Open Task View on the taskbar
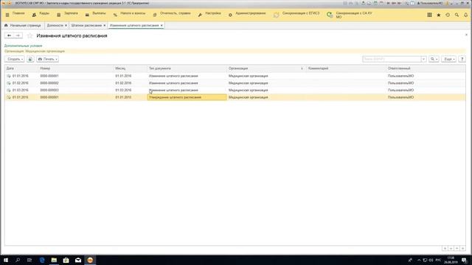472x265 pixels. point(29,260)
